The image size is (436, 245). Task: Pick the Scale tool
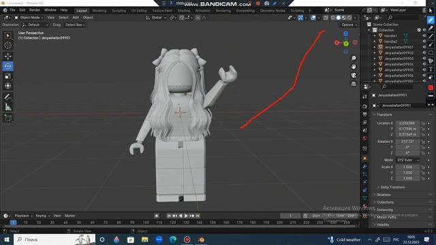tap(7, 76)
